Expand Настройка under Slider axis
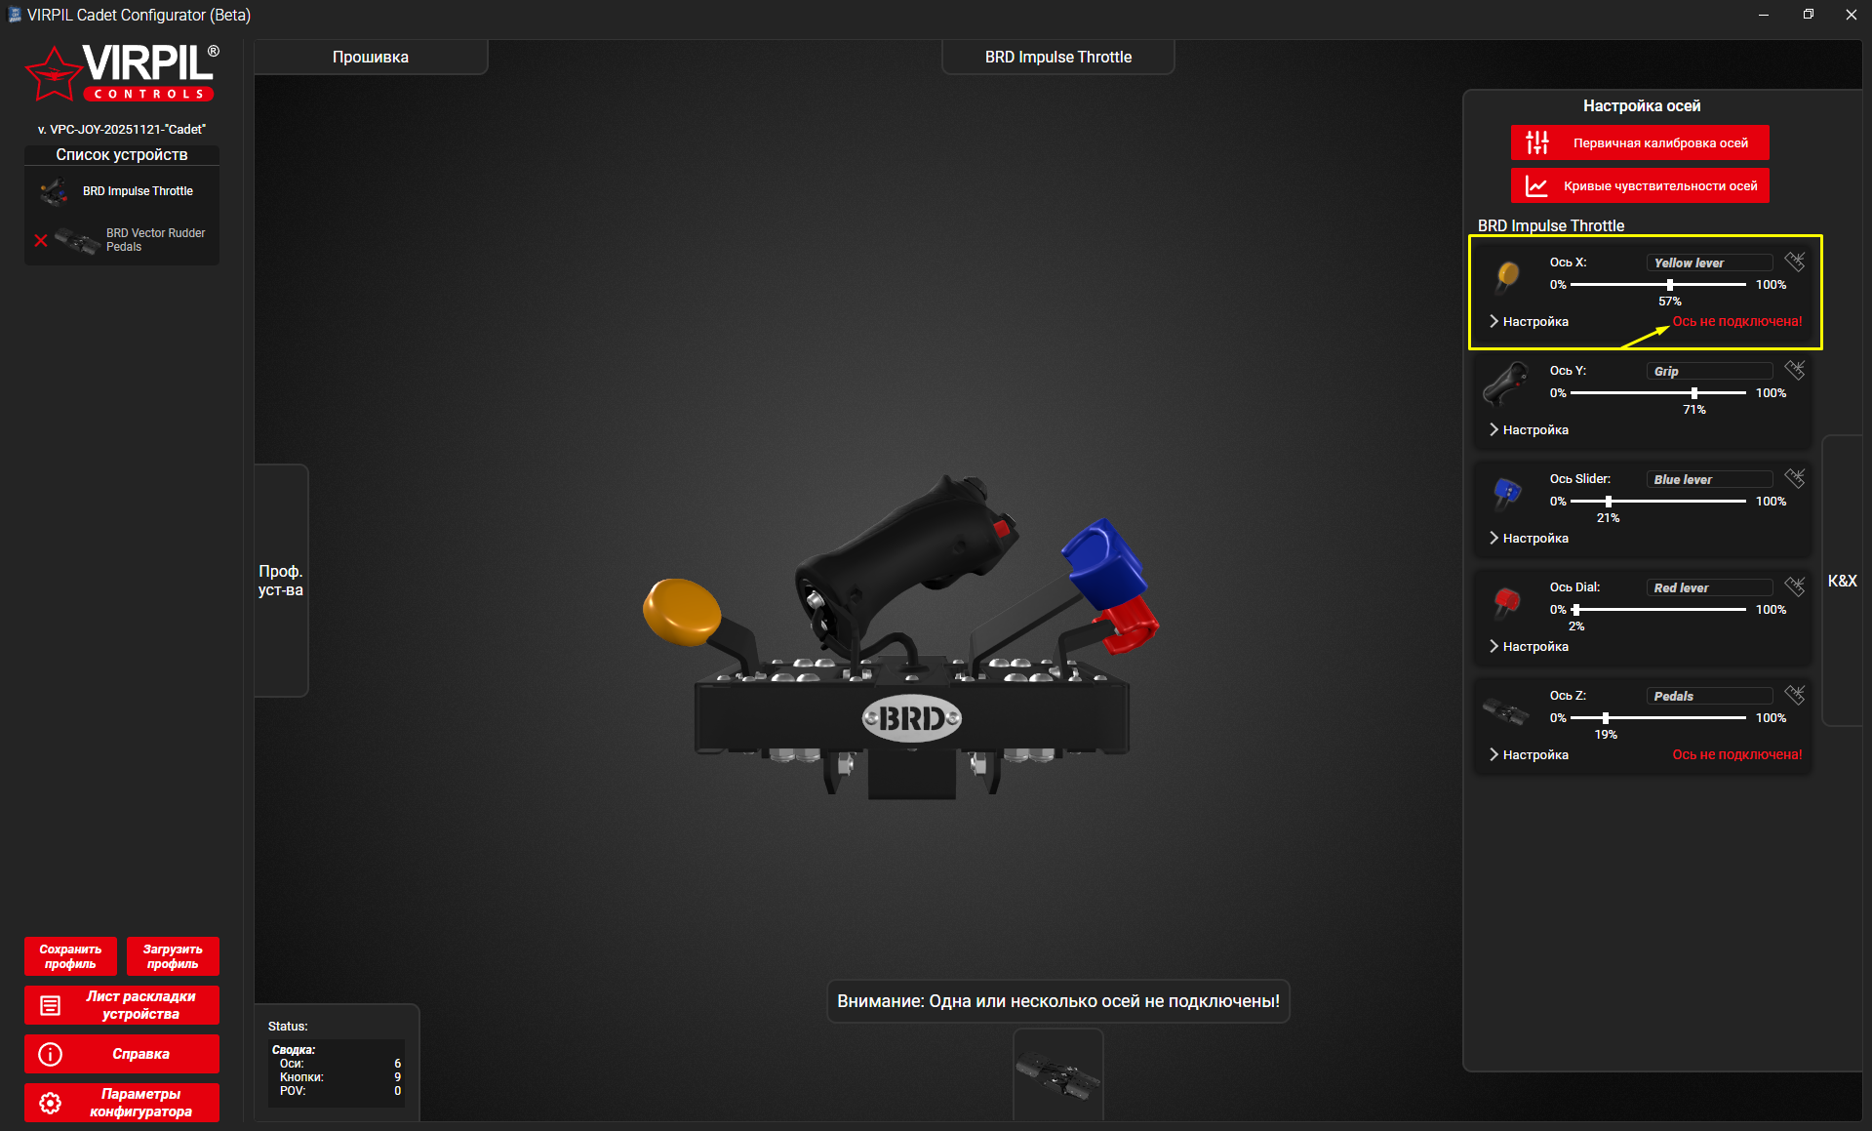The image size is (1872, 1131). (1529, 538)
